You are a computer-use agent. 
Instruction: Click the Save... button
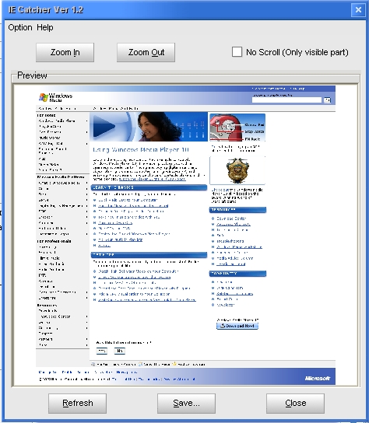(186, 404)
